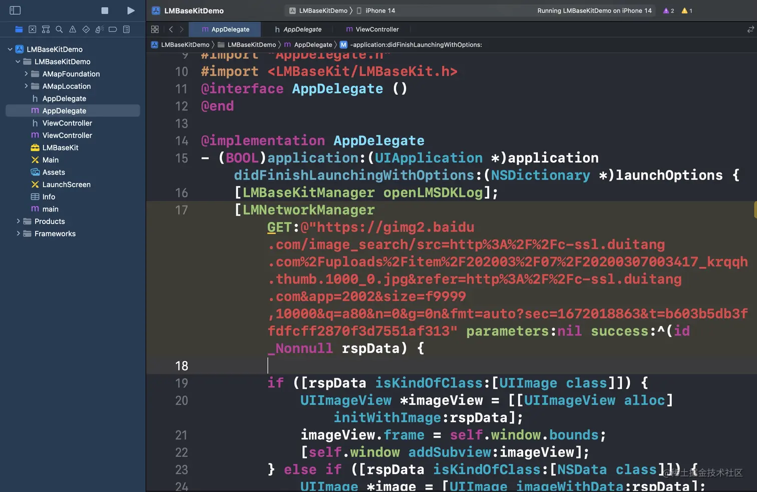
Task: Open the Report navigator icon
Action: coord(126,29)
